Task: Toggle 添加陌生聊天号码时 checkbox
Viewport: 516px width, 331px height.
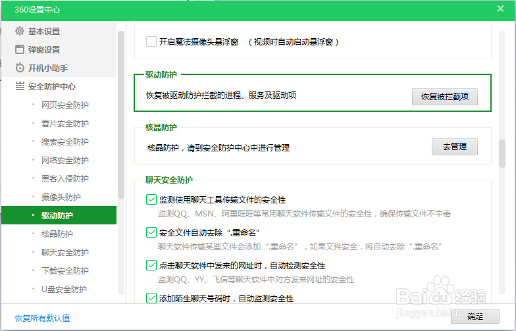Action: [x=151, y=298]
